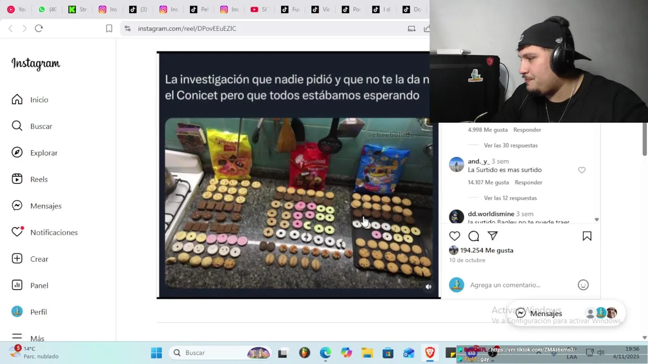This screenshot has height=364, width=648.
Task: Open Microsoft Edge from the taskbar
Action: (325, 353)
